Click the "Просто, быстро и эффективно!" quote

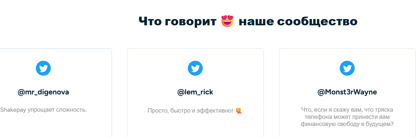pyautogui.click(x=190, y=111)
